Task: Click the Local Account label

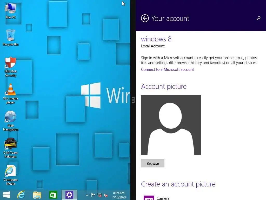Action: click(x=153, y=46)
